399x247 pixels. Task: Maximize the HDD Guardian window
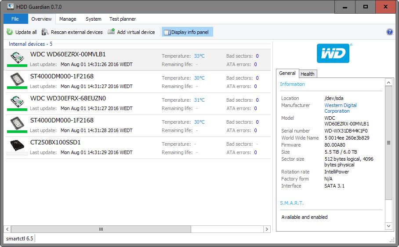tap(366, 7)
